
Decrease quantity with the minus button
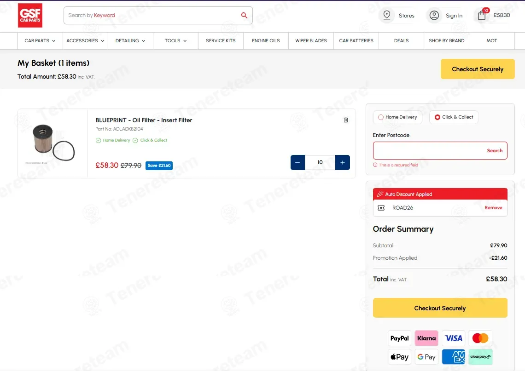[297, 162]
